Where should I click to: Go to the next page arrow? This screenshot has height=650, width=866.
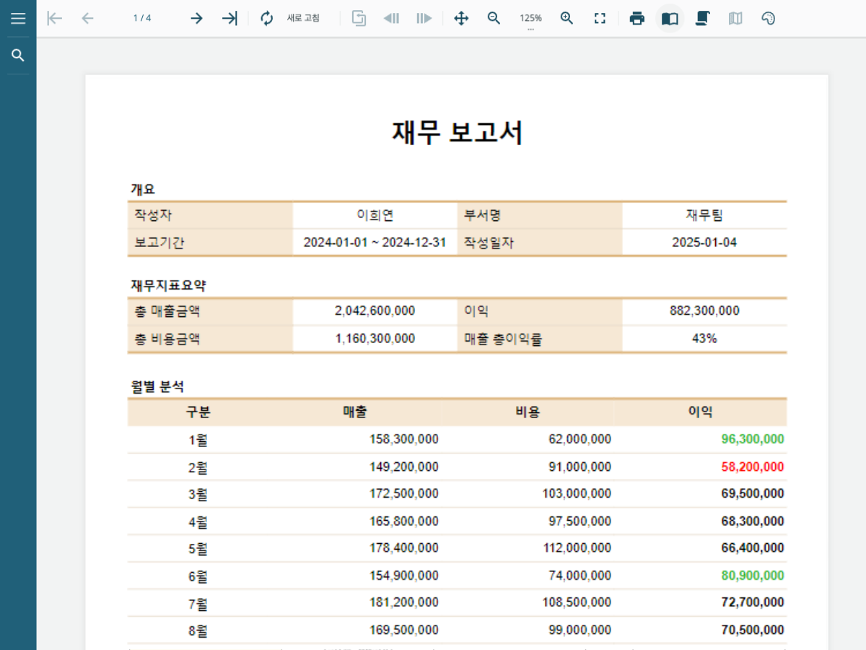(x=196, y=19)
